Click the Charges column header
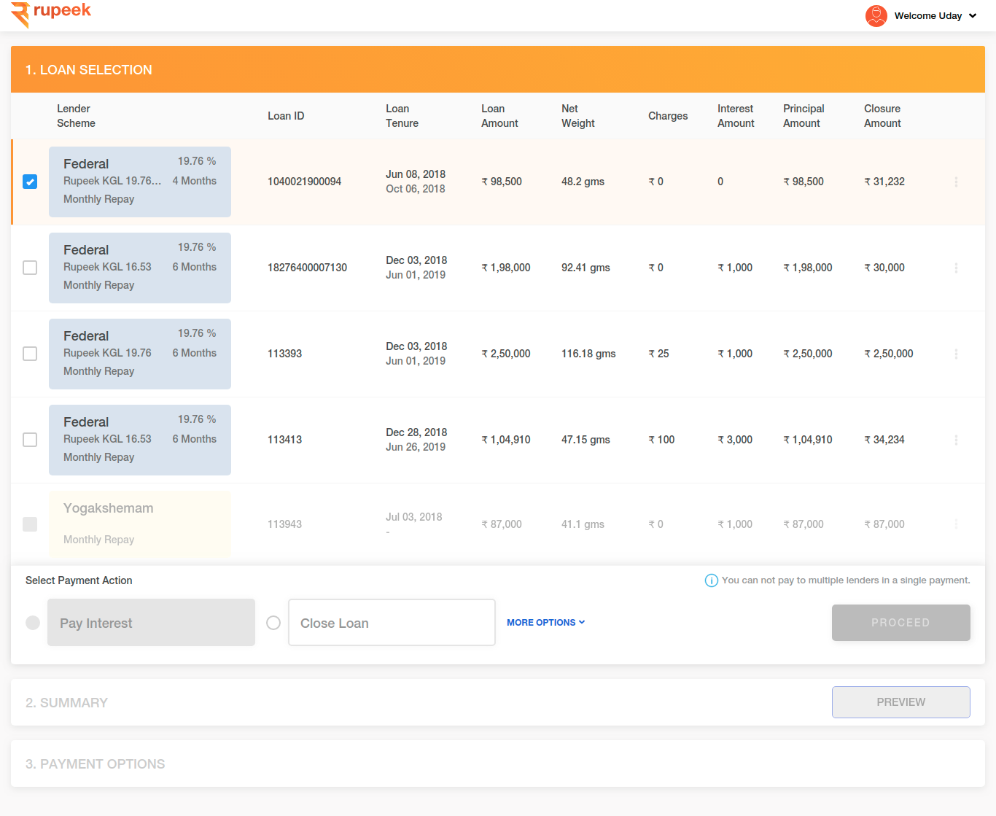Image resolution: width=996 pixels, height=816 pixels. pyautogui.click(x=668, y=116)
